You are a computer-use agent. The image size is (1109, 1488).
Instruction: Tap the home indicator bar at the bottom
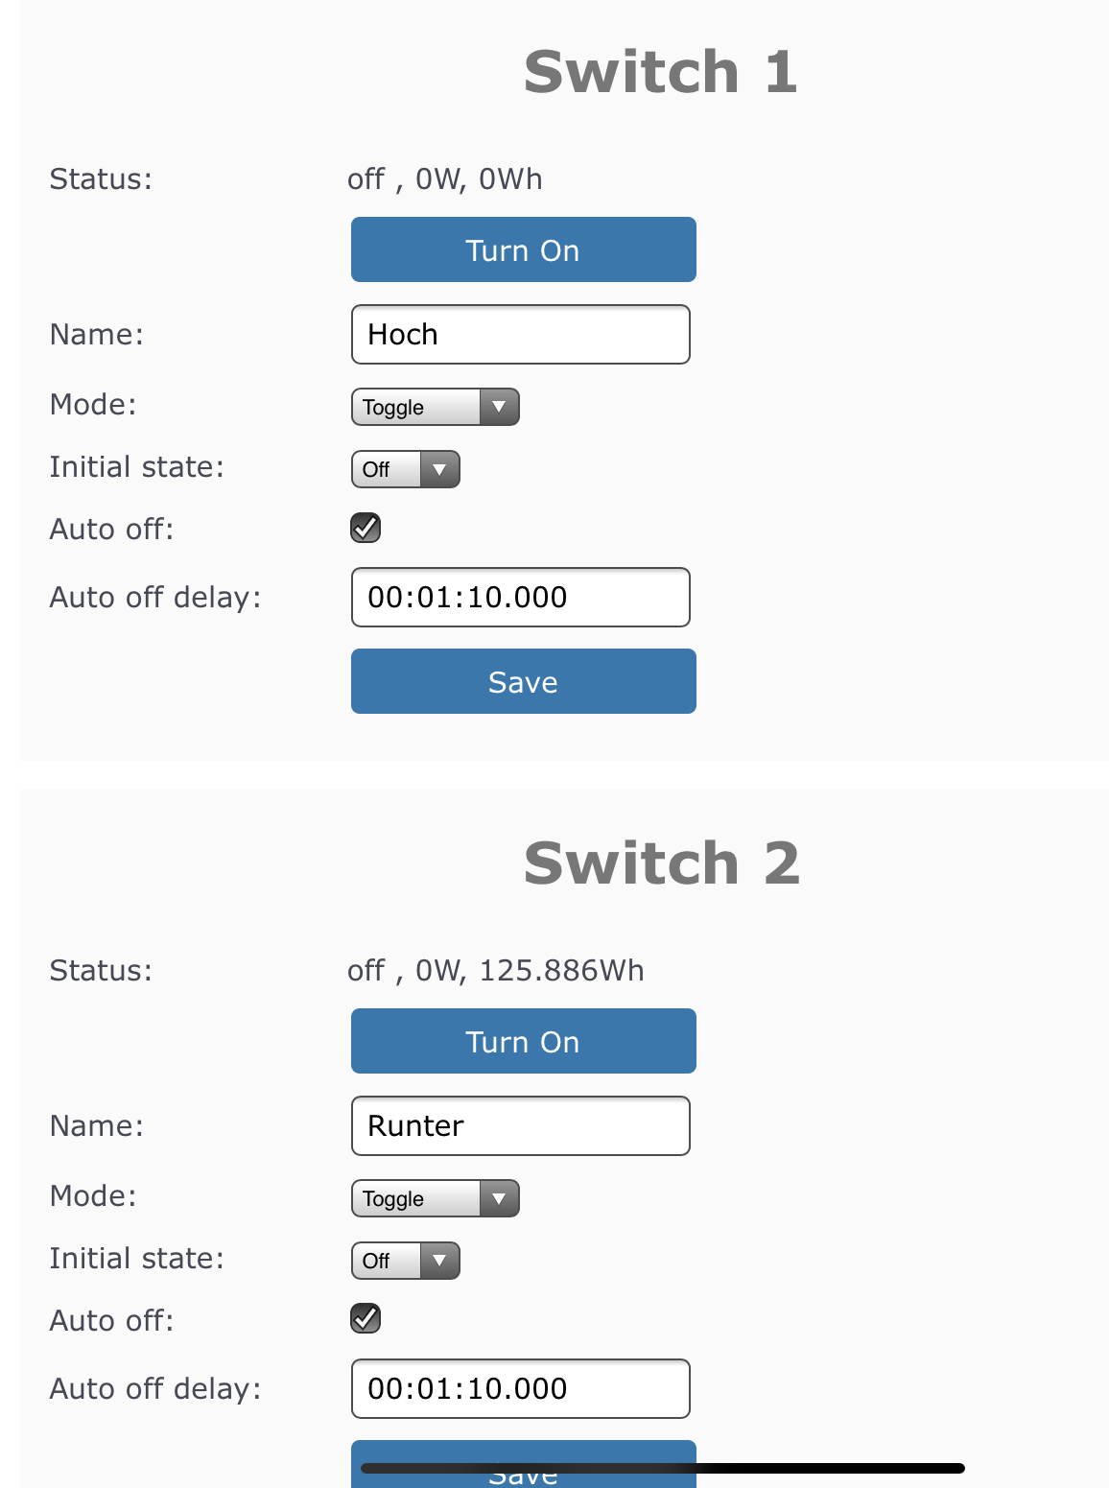click(662, 1468)
